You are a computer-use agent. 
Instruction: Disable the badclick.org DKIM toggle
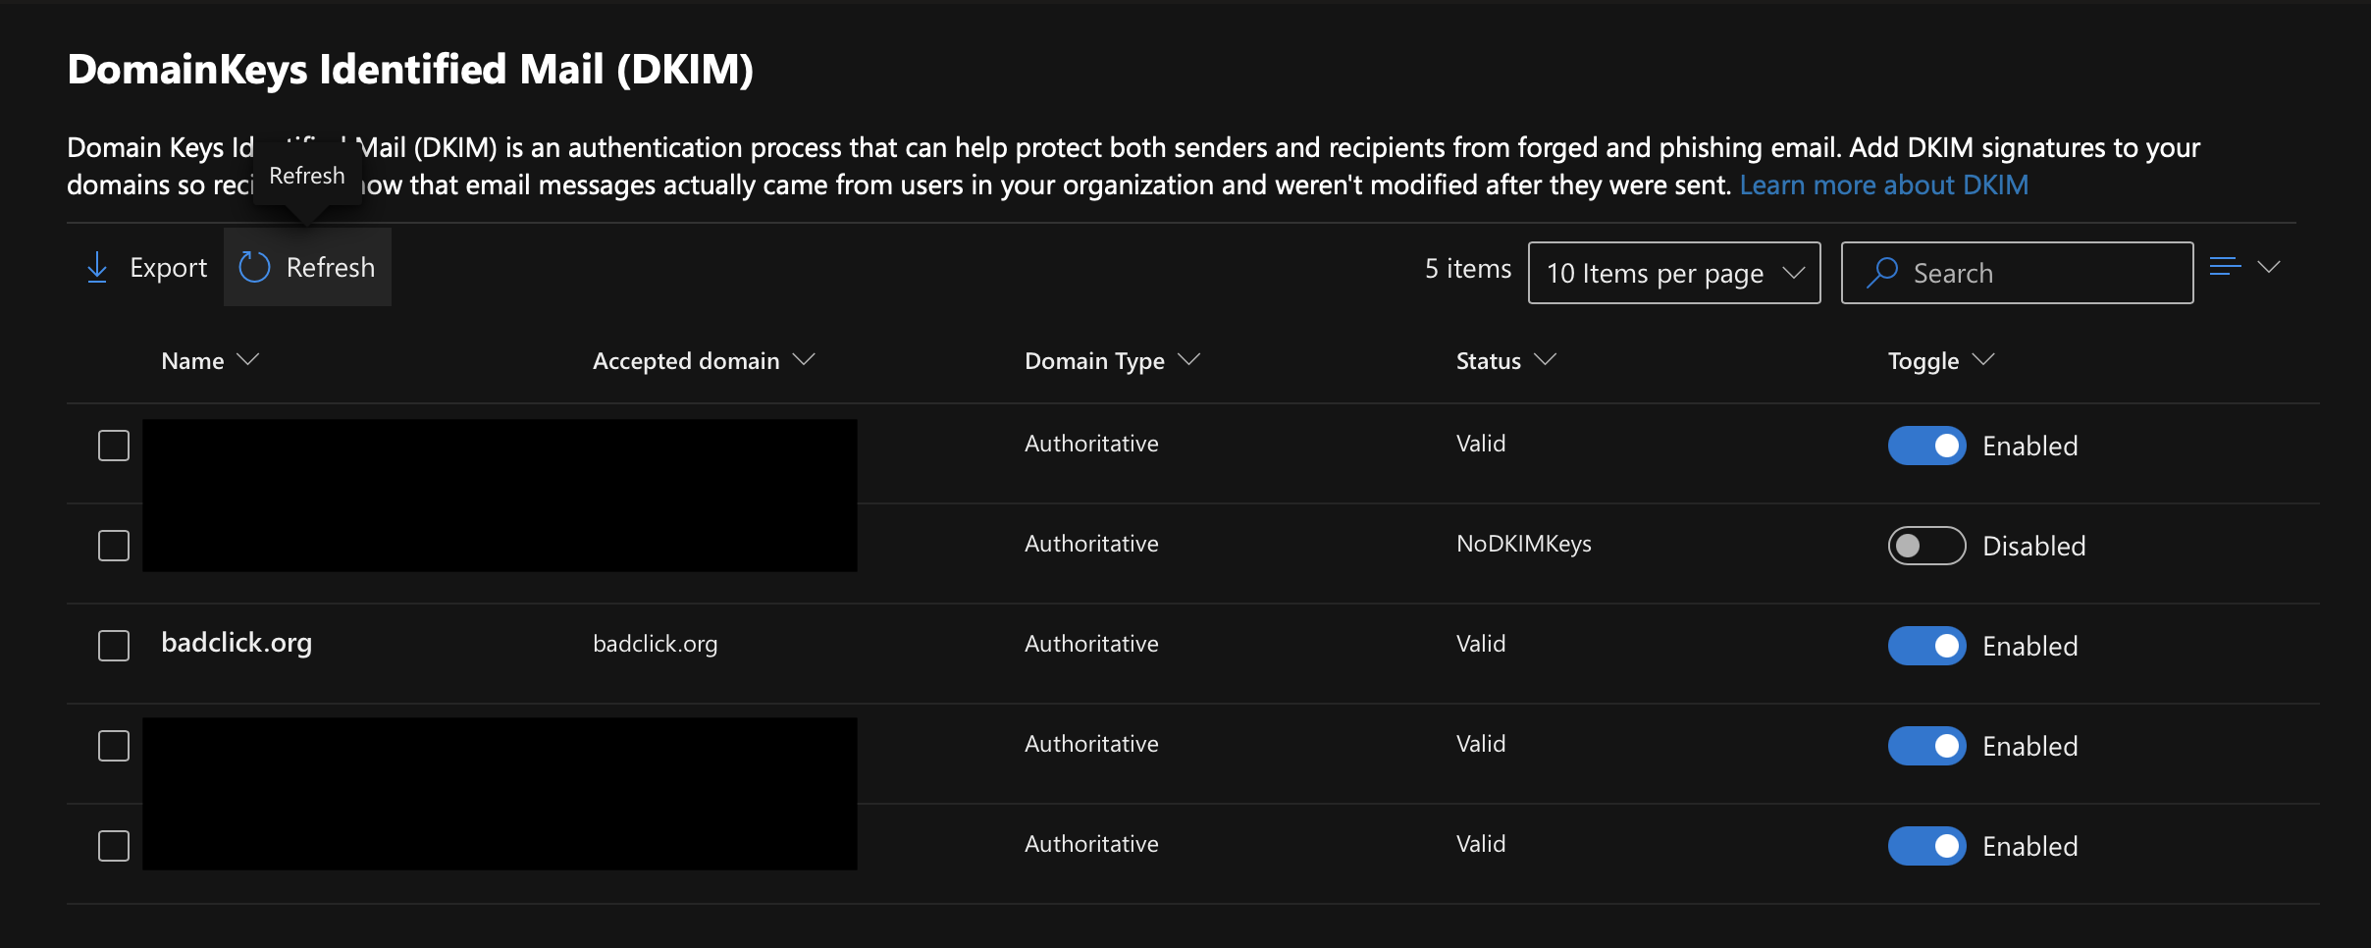tap(1926, 646)
